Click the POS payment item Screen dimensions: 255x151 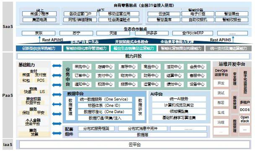(x=41, y=80)
